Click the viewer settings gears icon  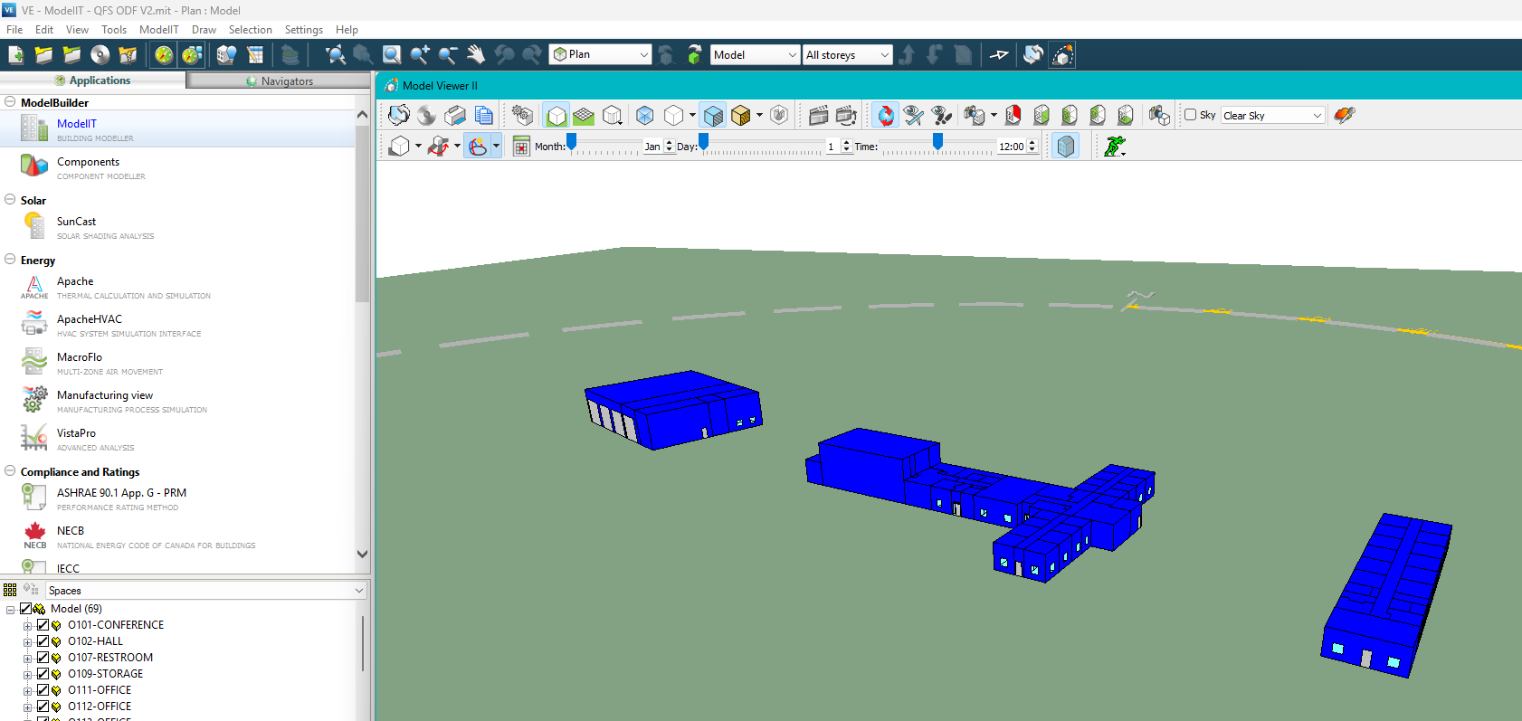[522, 115]
